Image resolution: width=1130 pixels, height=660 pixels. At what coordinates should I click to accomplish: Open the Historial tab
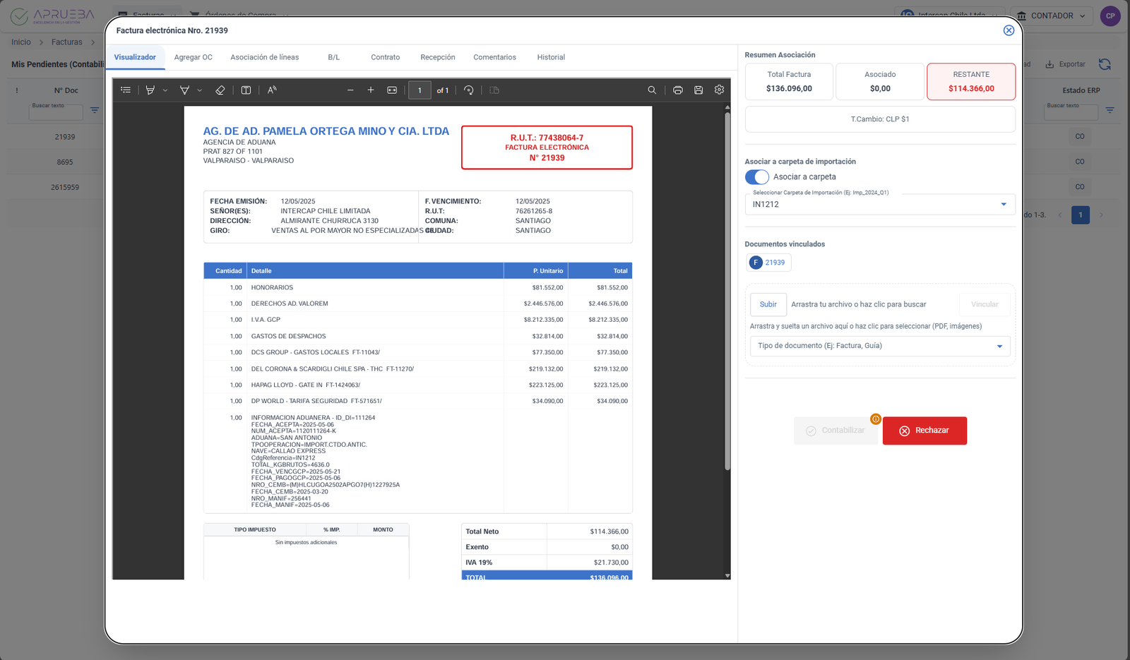point(550,57)
